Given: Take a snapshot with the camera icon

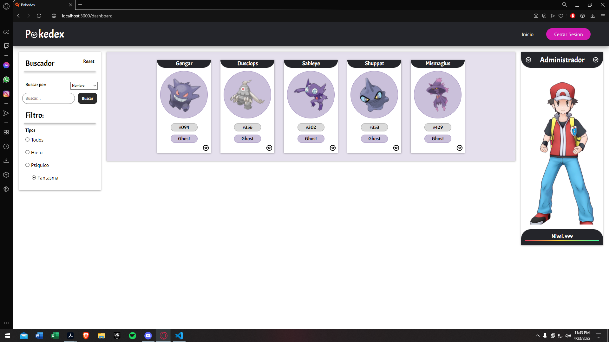Looking at the screenshot, I should 536,16.
